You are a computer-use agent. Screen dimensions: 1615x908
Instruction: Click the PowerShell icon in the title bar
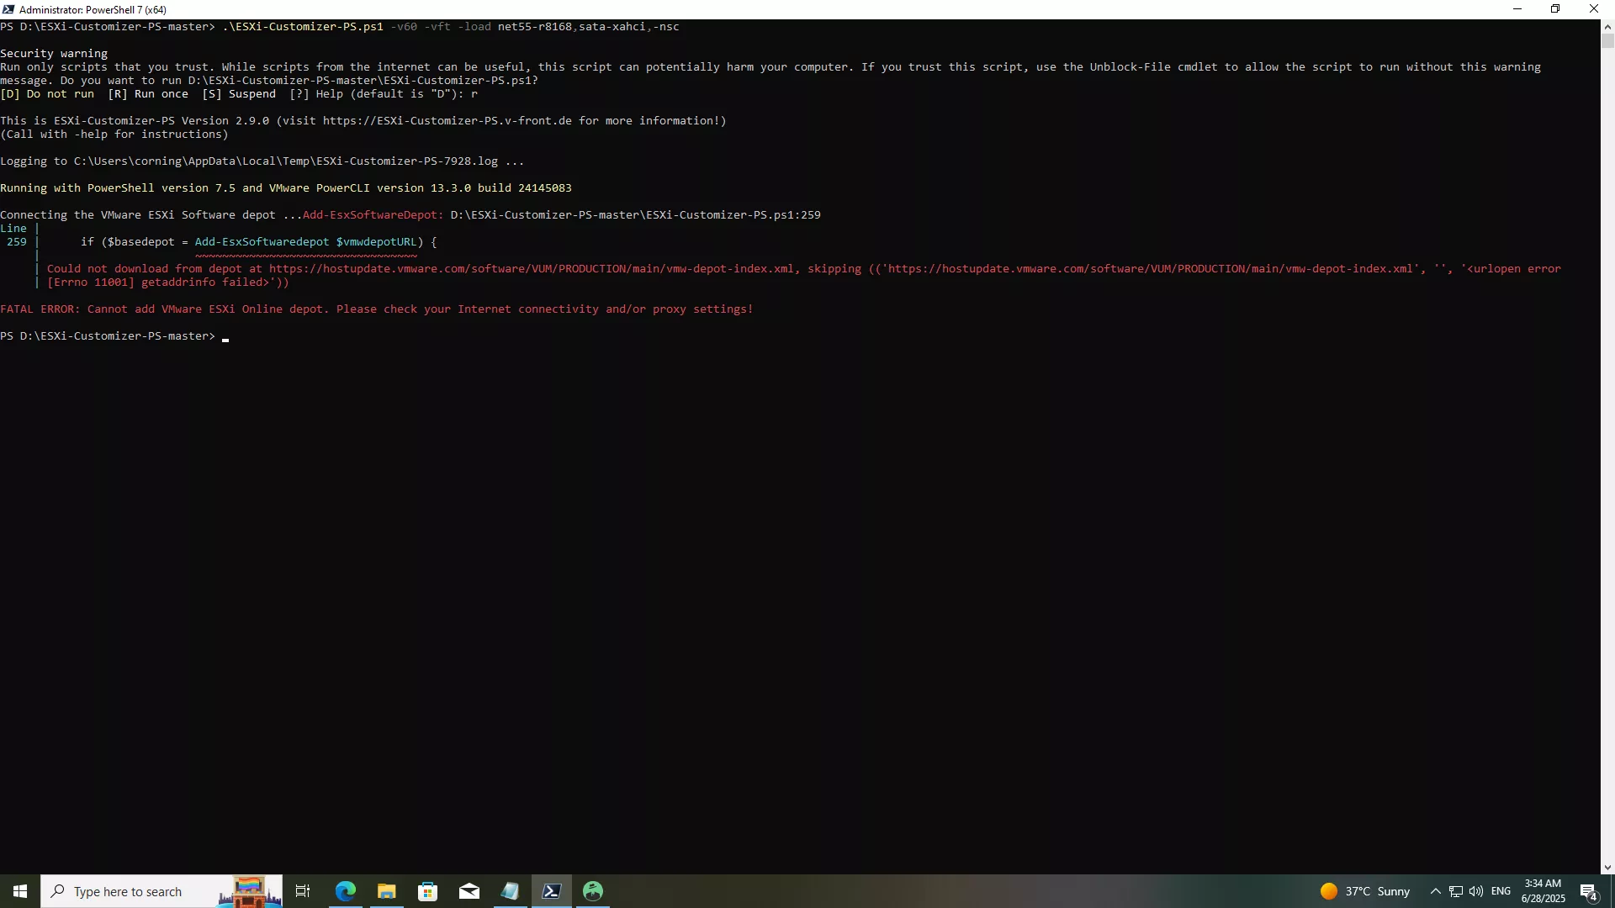[8, 9]
